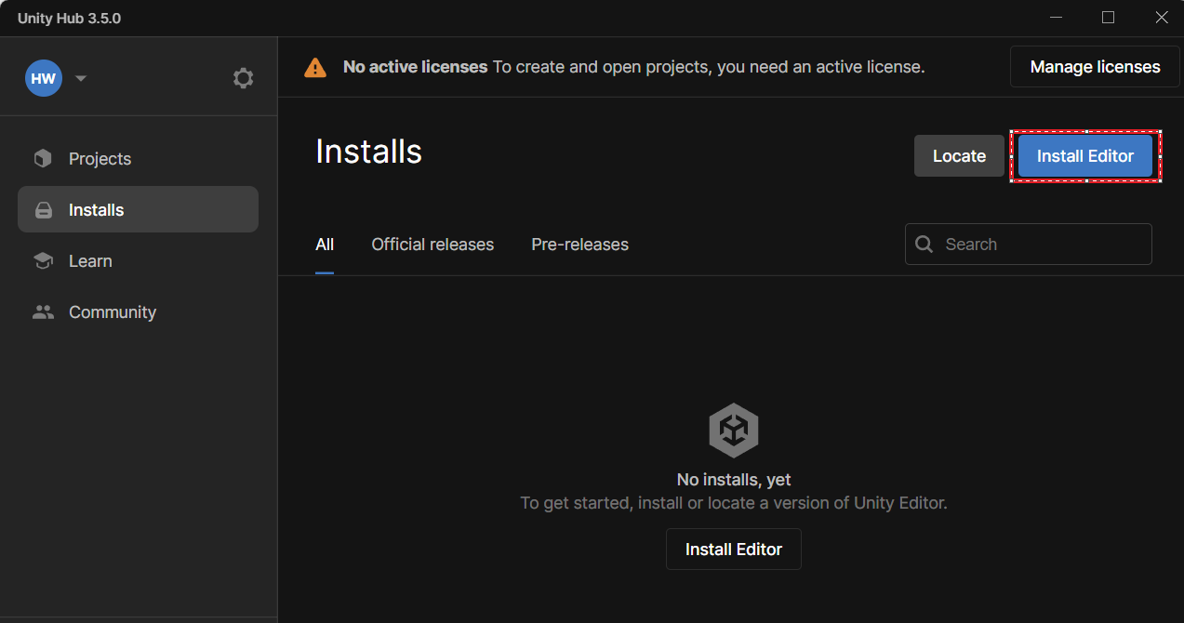This screenshot has height=623, width=1184.
Task: Click the orange license warning icon
Action: [x=315, y=67]
